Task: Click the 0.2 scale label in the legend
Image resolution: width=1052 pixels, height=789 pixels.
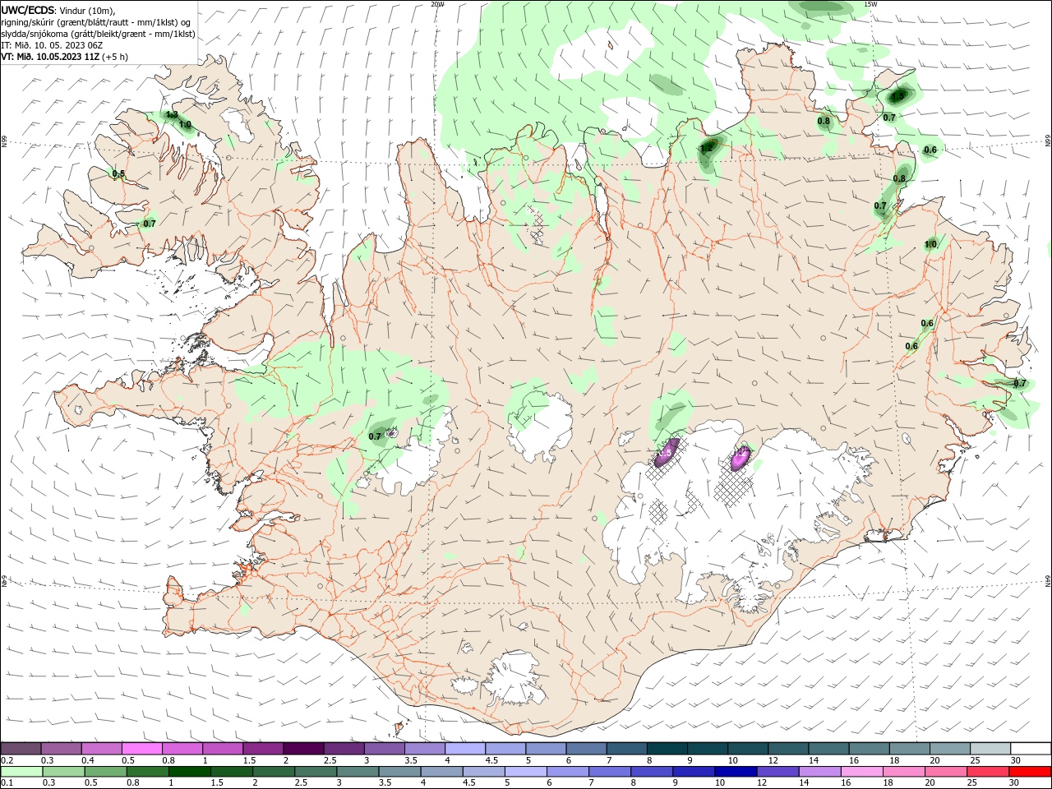Action: 7,760
